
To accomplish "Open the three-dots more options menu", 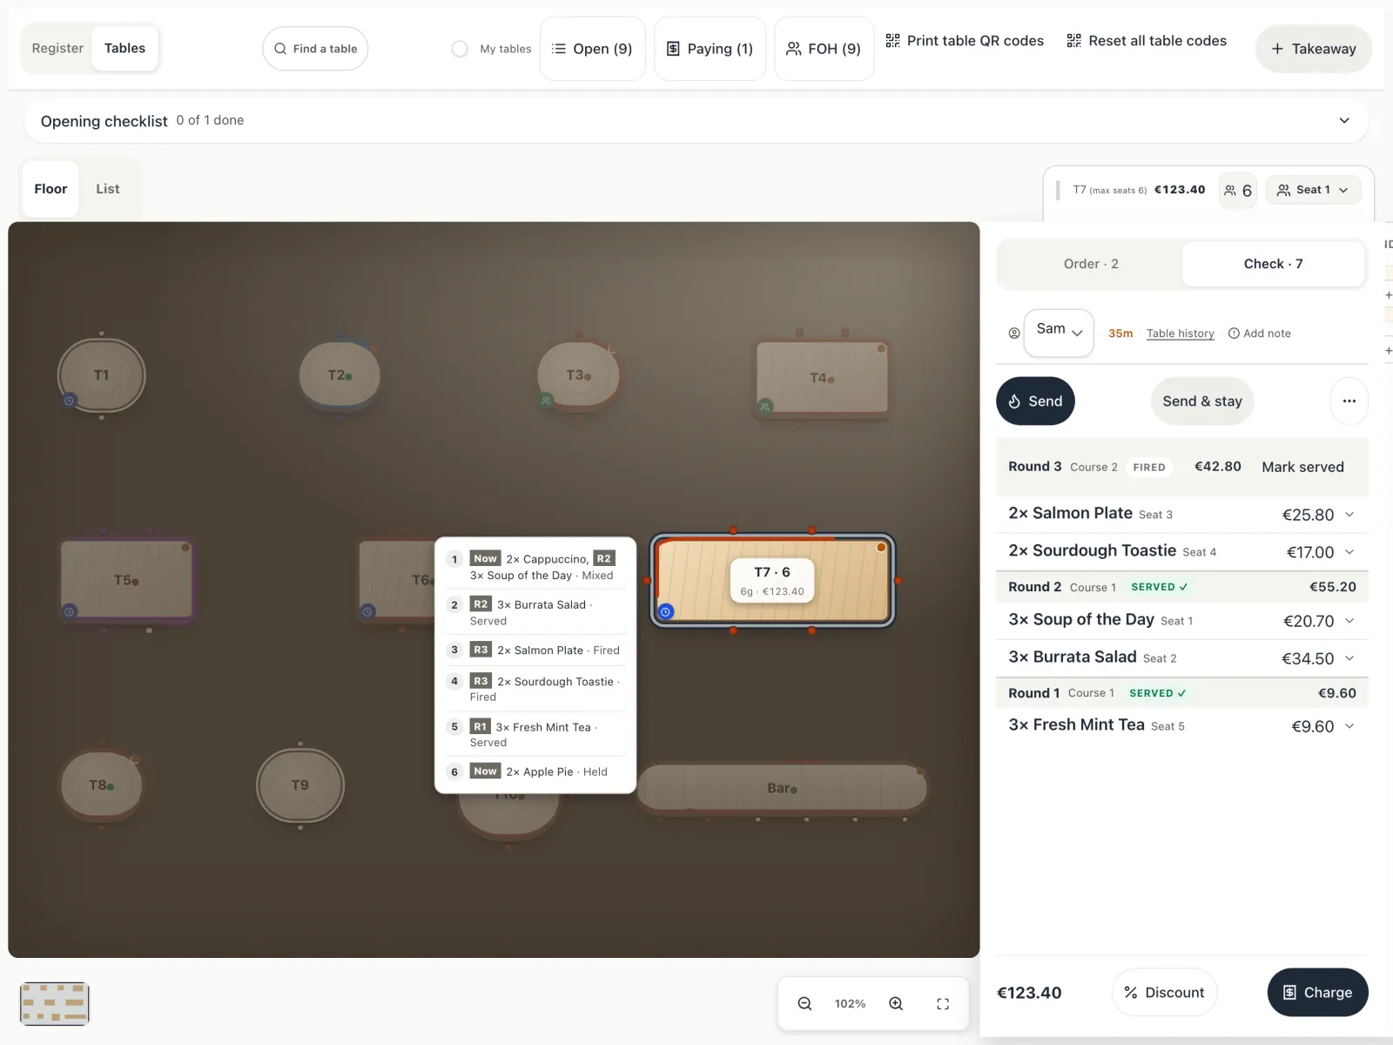I will (1349, 401).
